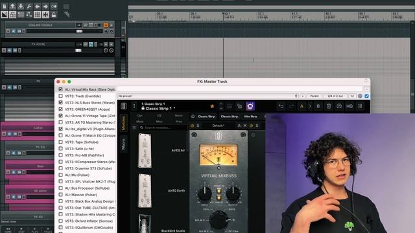Click the plugin undo arrow icon

(x=281, y=106)
